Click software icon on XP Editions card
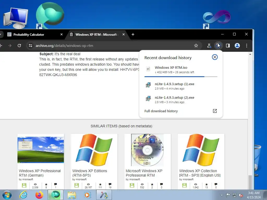The height and width of the screenshot is (200, 267). pyautogui.click(x=77, y=185)
